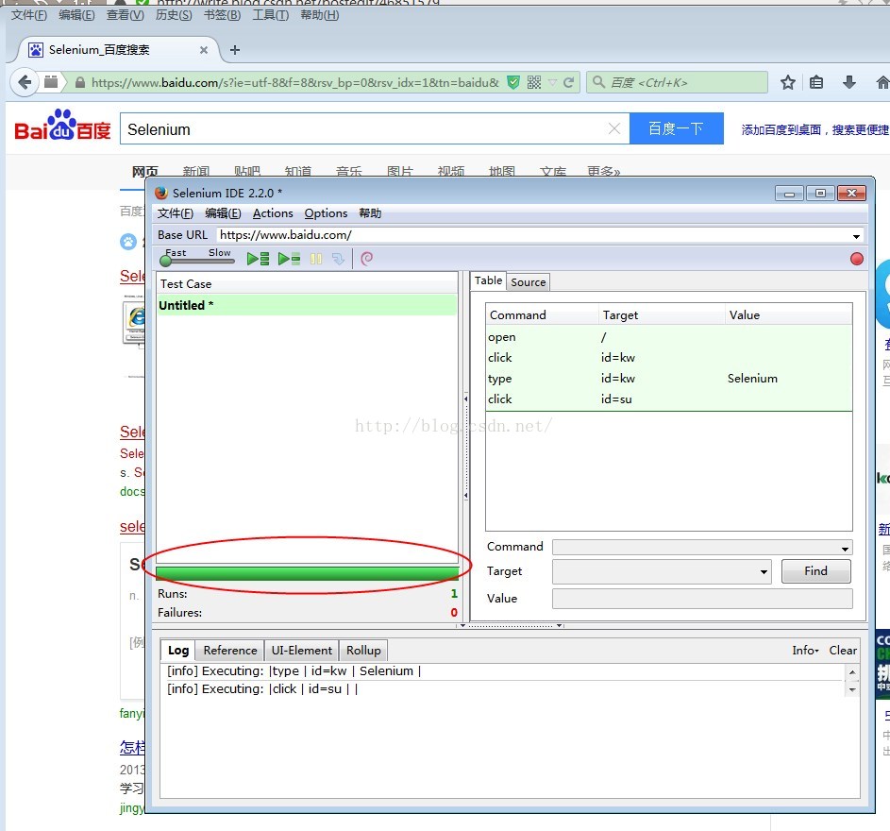Play the entire test suite
The image size is (890, 831).
point(259,259)
